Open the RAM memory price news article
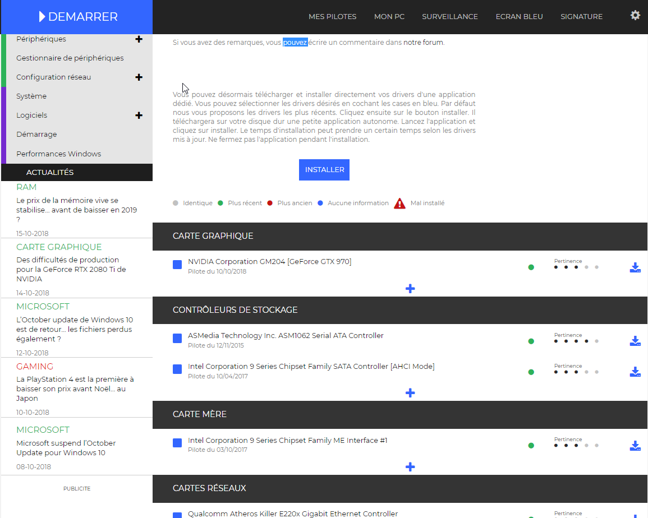This screenshot has height=518, width=648. (77, 210)
